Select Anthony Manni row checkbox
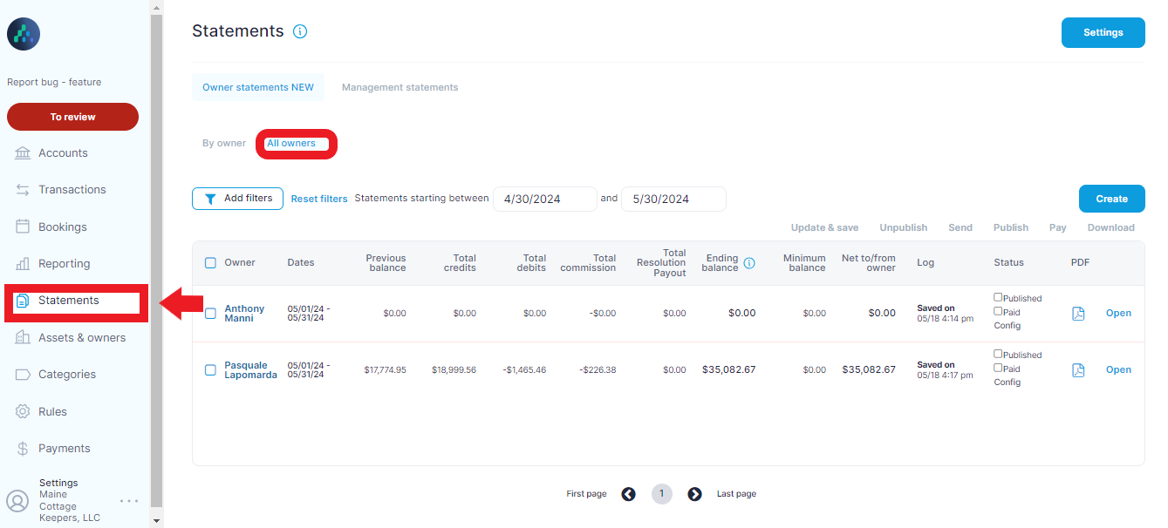 [x=210, y=314]
